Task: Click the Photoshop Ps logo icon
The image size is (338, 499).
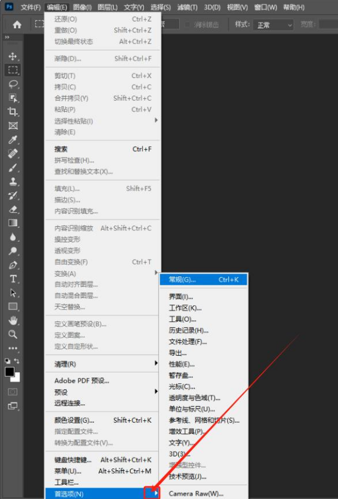Action: pos(9,7)
